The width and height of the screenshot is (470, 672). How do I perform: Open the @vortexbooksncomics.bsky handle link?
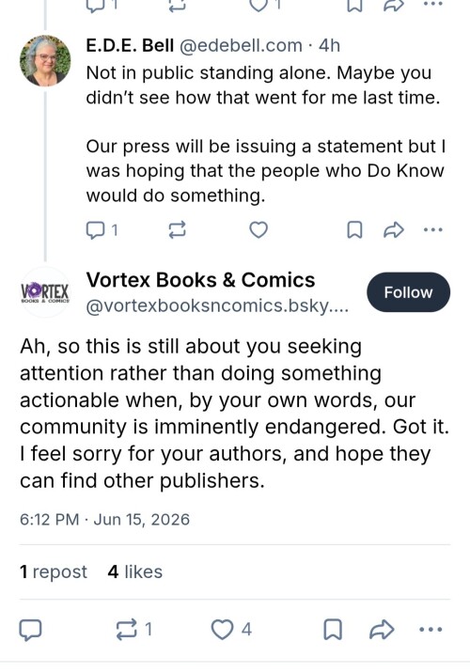tap(217, 306)
